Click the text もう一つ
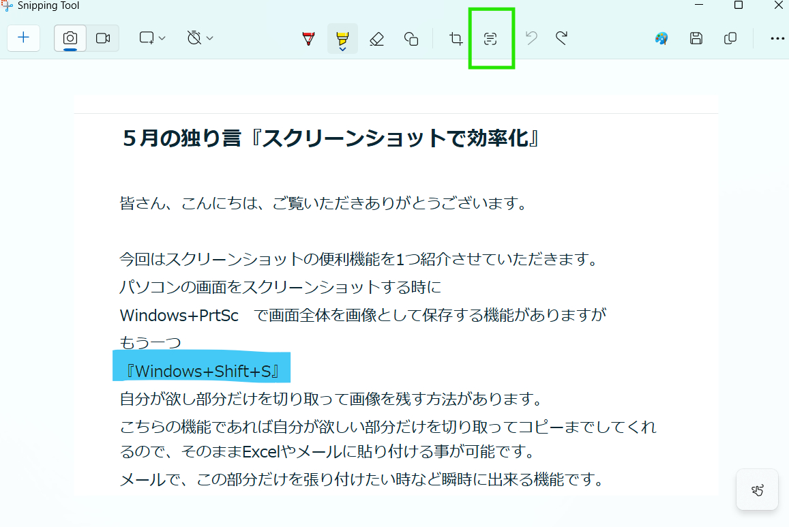 (151, 343)
